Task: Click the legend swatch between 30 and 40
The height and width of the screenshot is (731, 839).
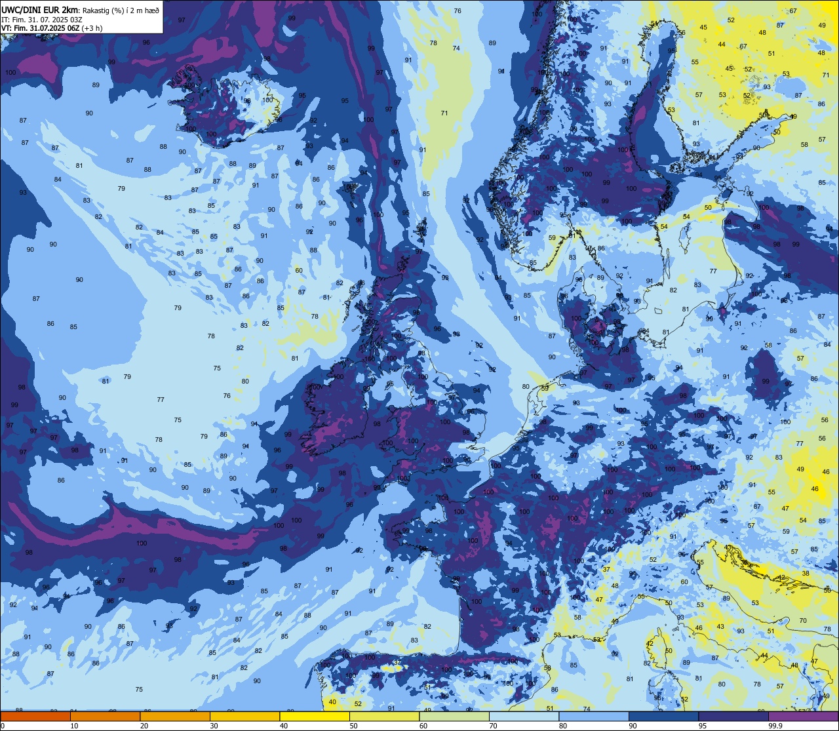Action: [244, 716]
